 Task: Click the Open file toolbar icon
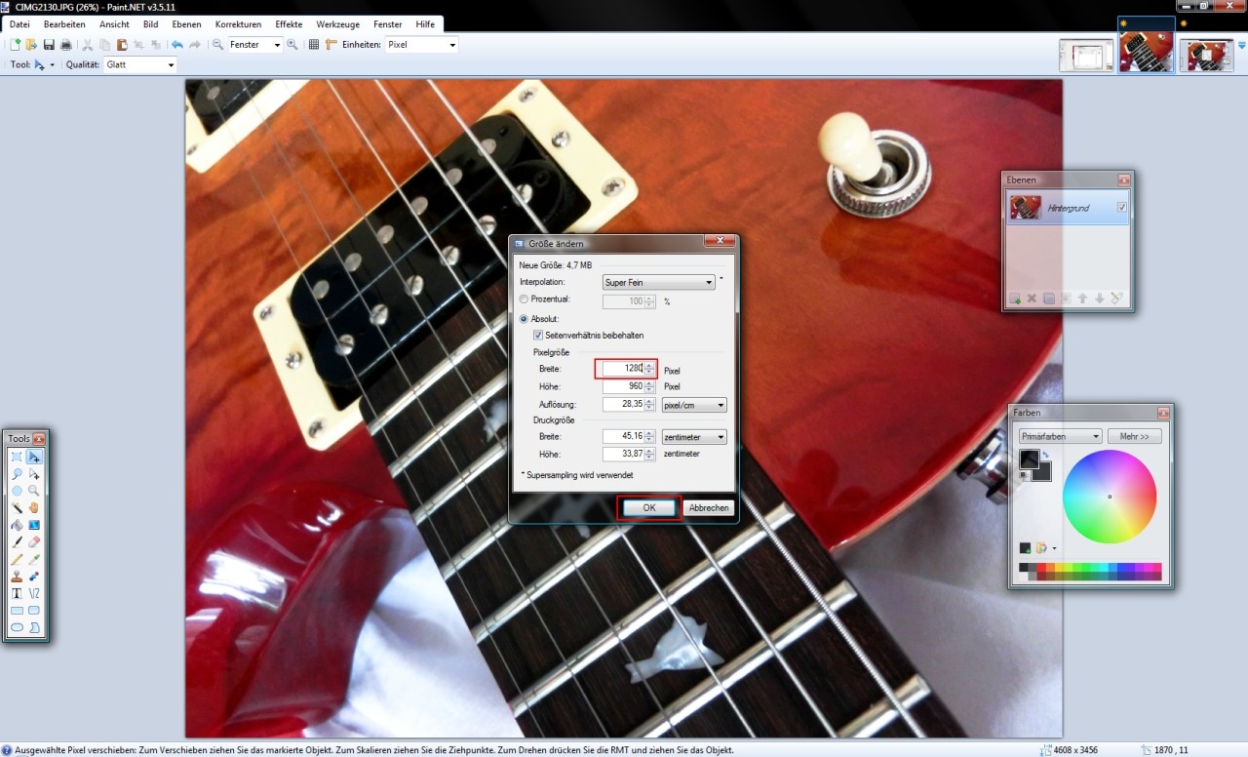click(x=31, y=45)
